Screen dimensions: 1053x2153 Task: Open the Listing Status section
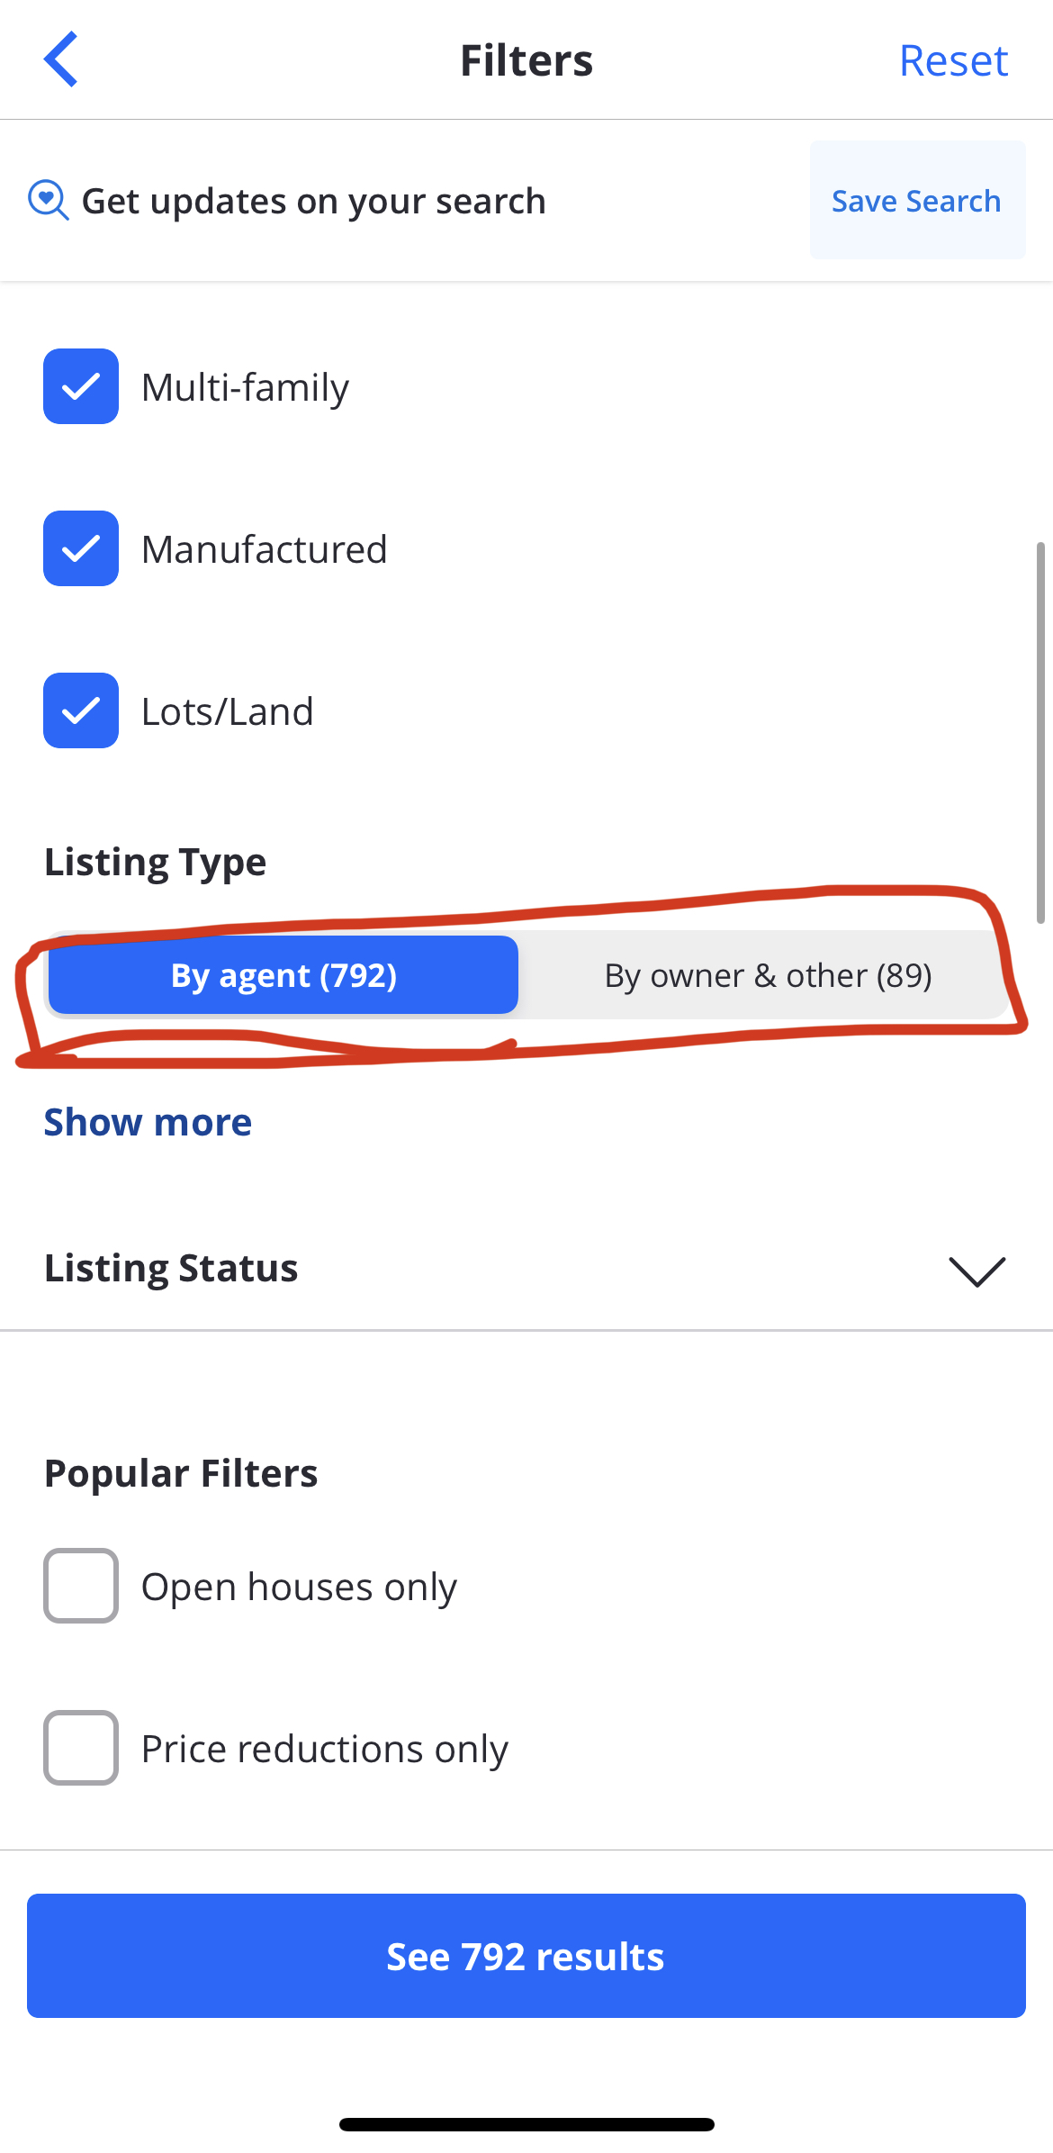pyautogui.click(x=171, y=1268)
